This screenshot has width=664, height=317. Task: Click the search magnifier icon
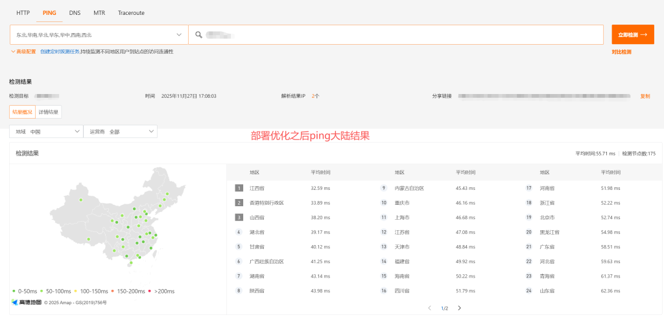pos(198,34)
